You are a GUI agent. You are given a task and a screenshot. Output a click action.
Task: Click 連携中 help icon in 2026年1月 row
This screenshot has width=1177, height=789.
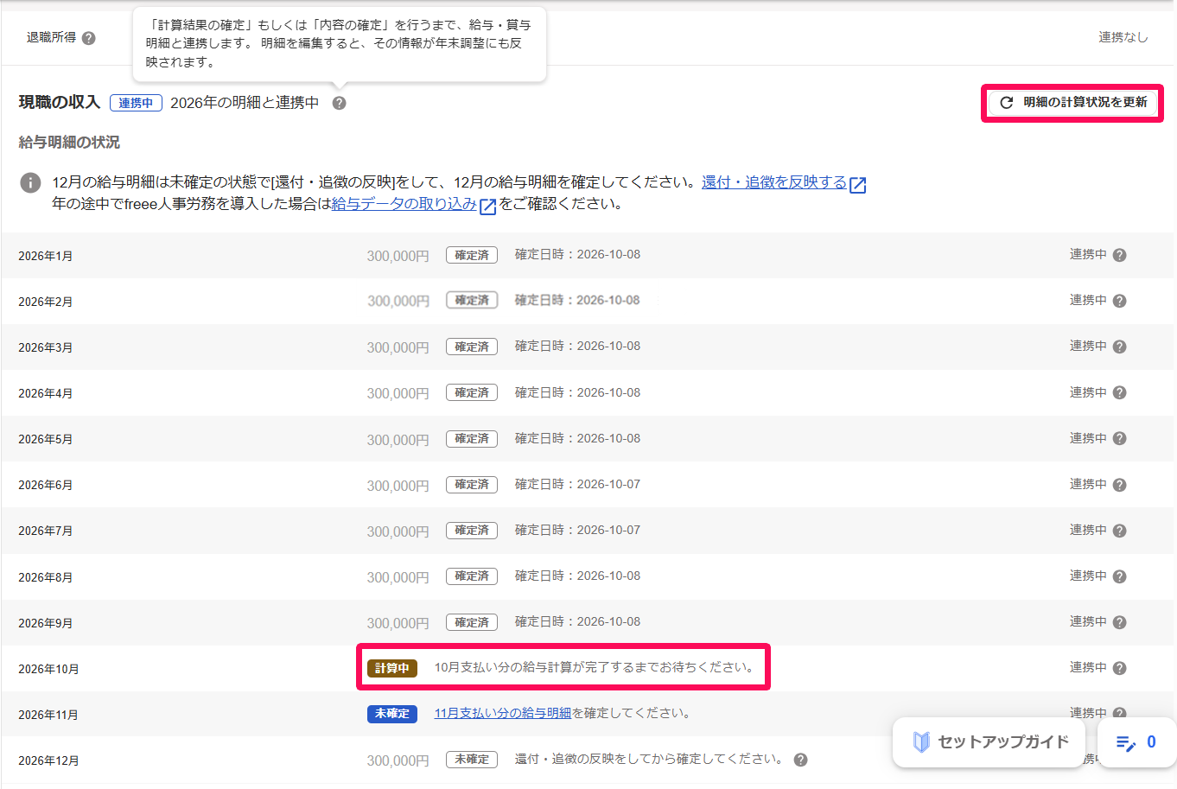(x=1119, y=255)
